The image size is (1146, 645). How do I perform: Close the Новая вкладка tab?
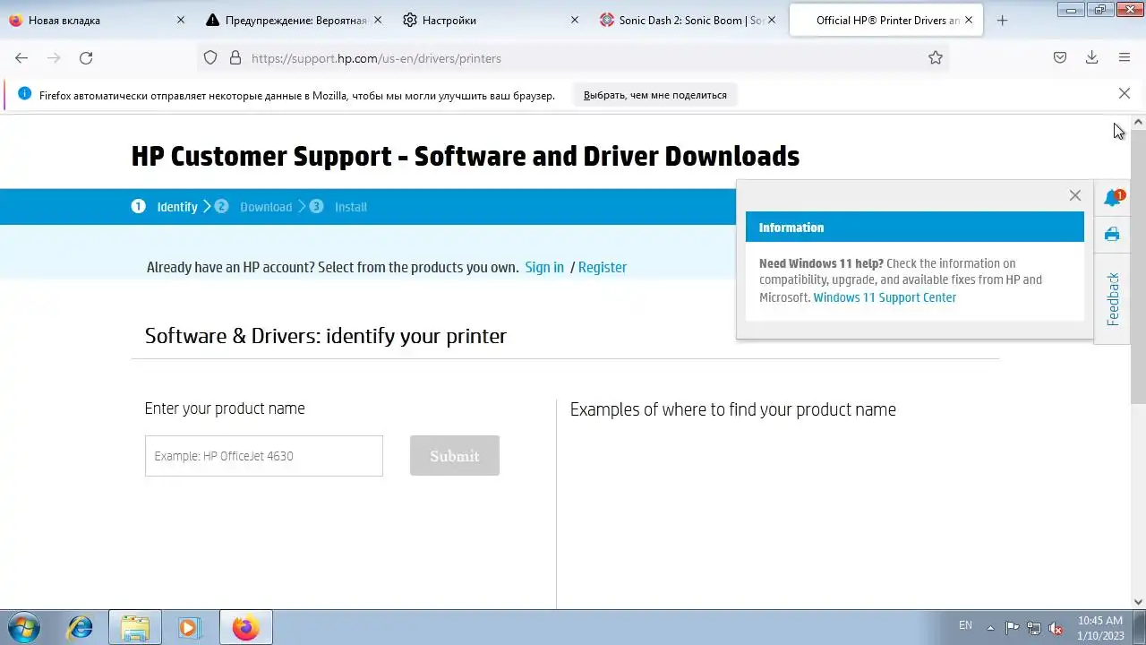point(180,20)
